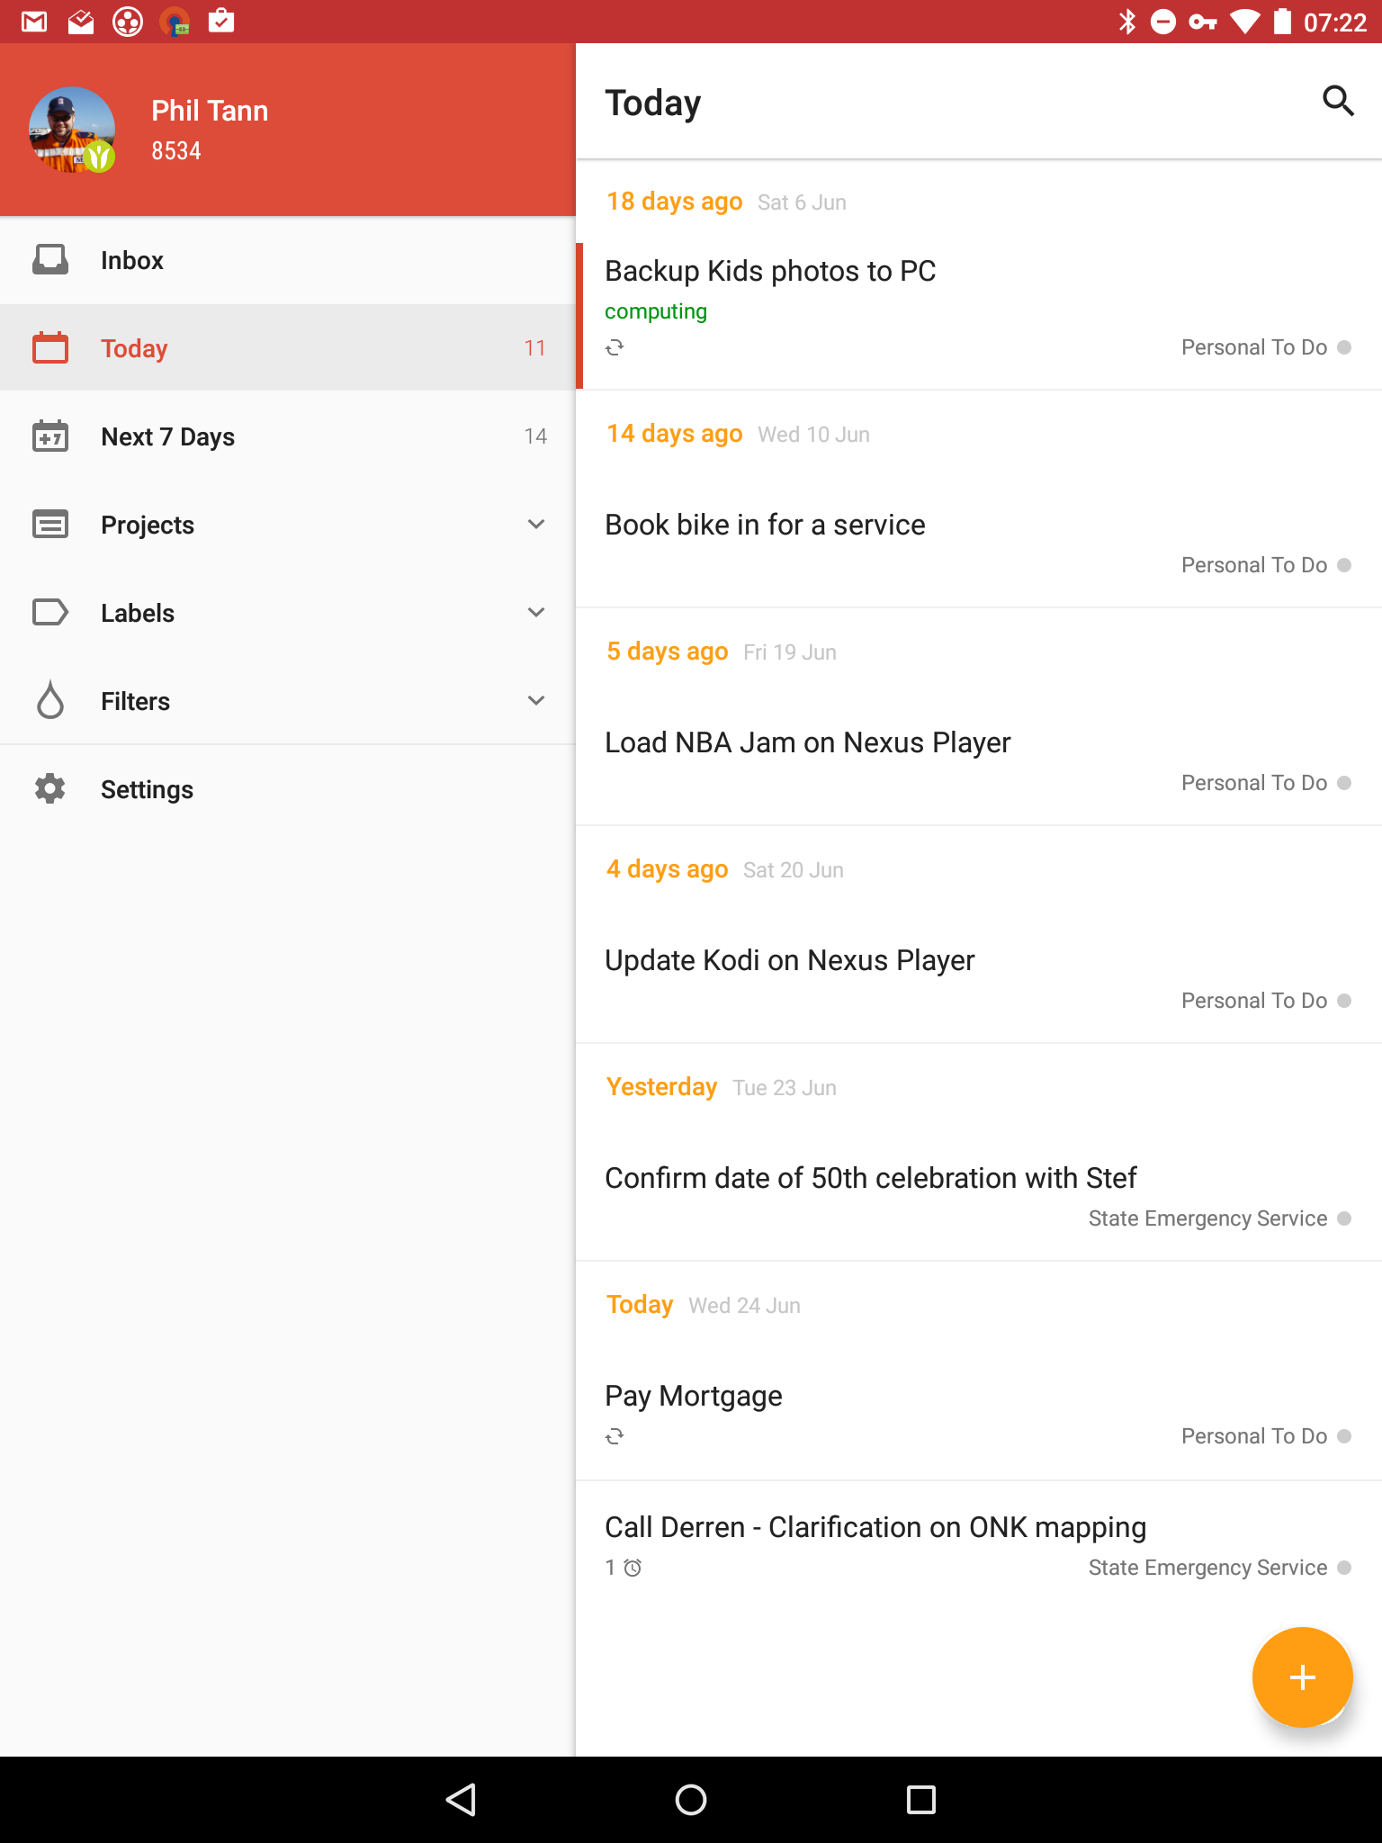Click grey project dot beside Load NBA Jam task

coord(1344,783)
